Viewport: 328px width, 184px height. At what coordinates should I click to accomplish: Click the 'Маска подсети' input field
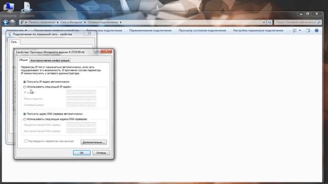(x=81, y=99)
